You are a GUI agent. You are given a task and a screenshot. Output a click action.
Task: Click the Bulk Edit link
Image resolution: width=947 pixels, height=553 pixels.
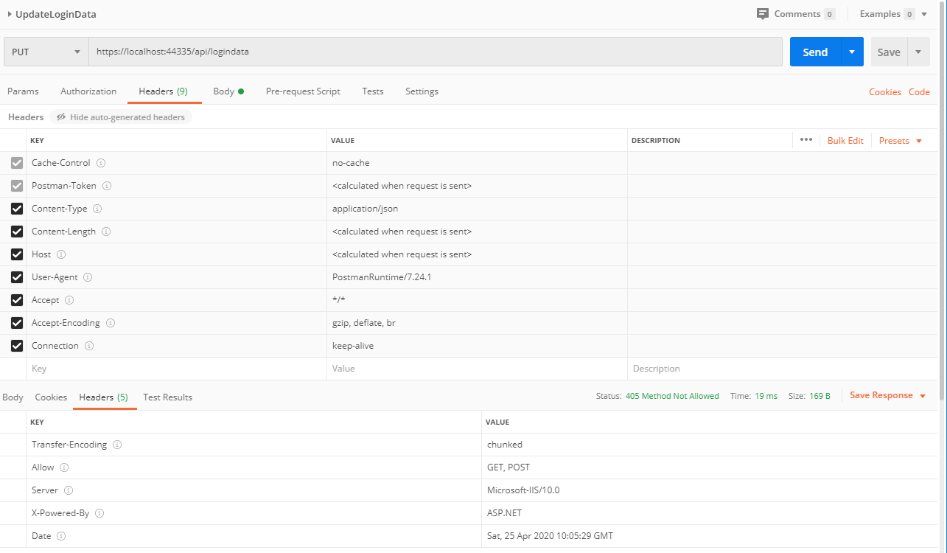click(x=845, y=141)
